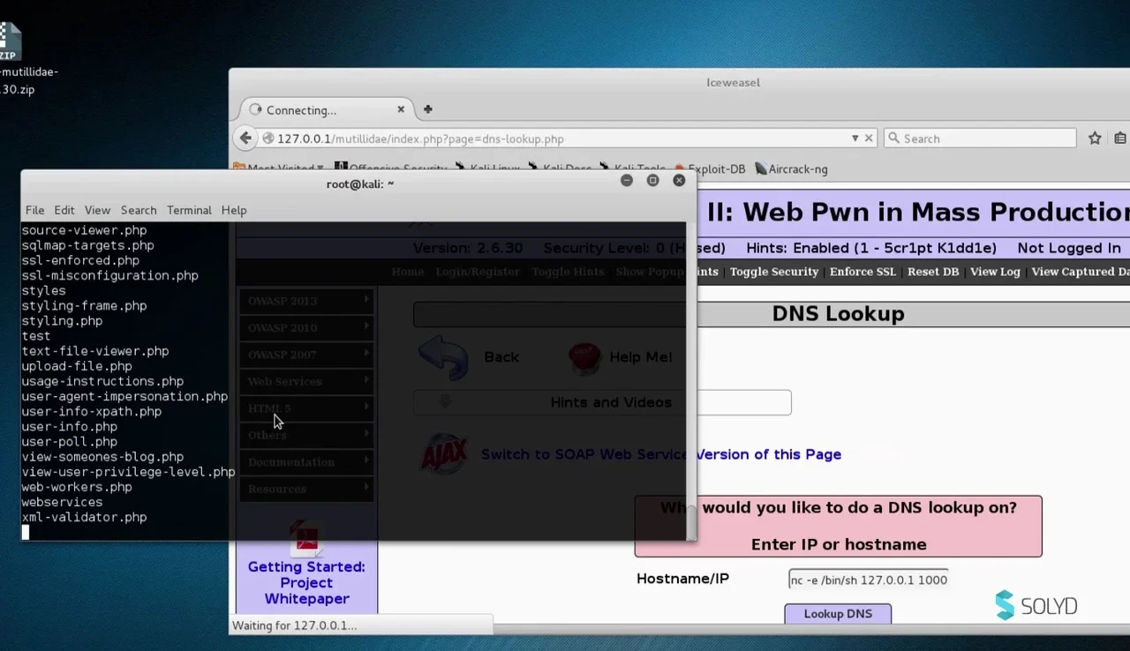1130x651 pixels.
Task: Click user-poll.php in terminal listing
Action: [x=69, y=441]
